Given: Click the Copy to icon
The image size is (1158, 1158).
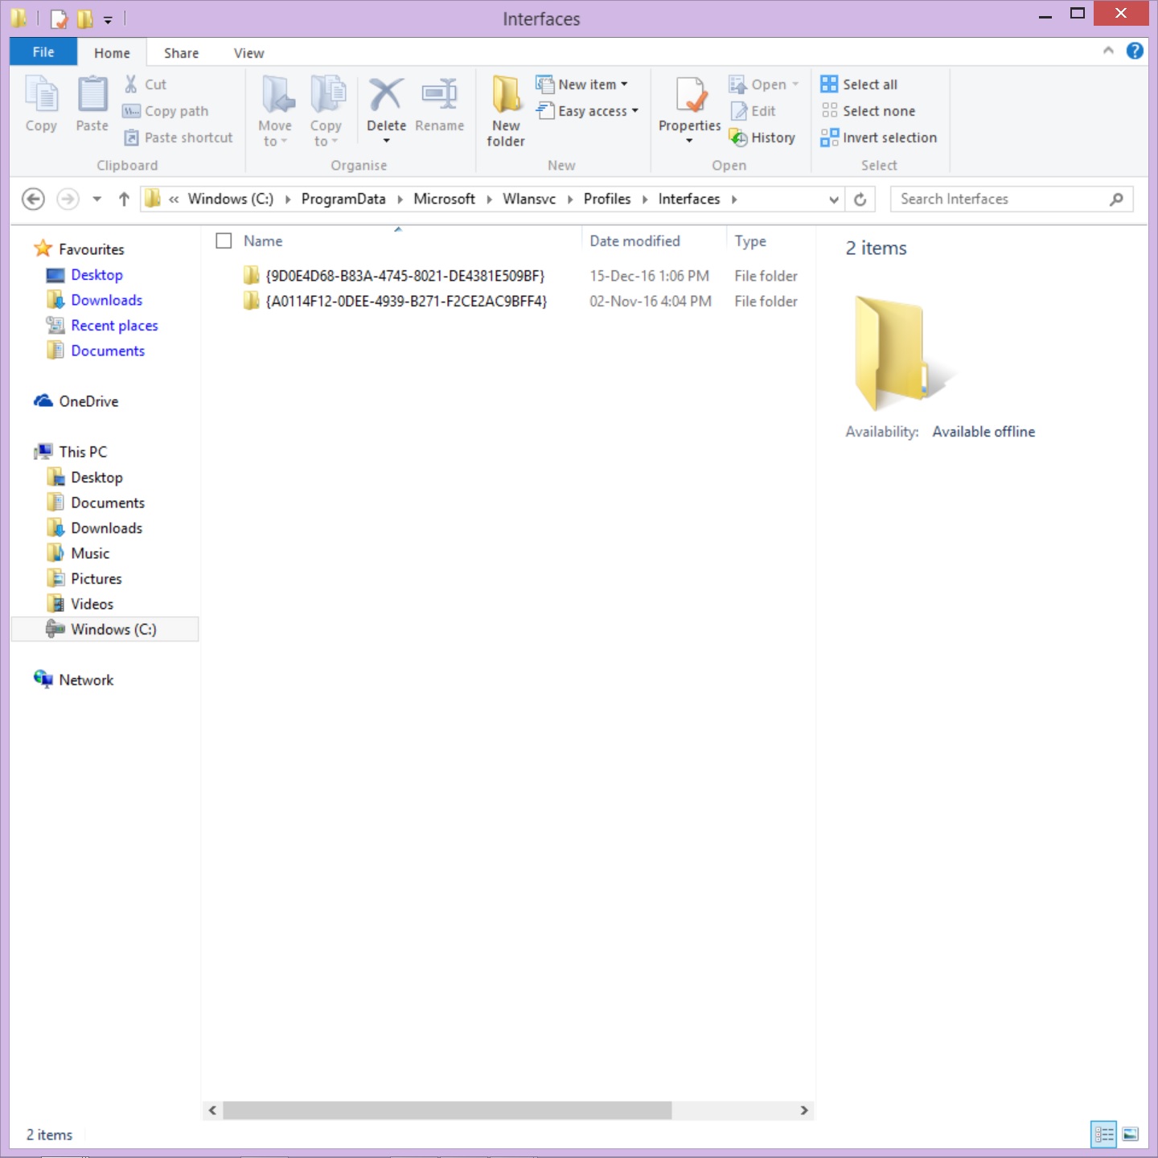Looking at the screenshot, I should pos(327,95).
